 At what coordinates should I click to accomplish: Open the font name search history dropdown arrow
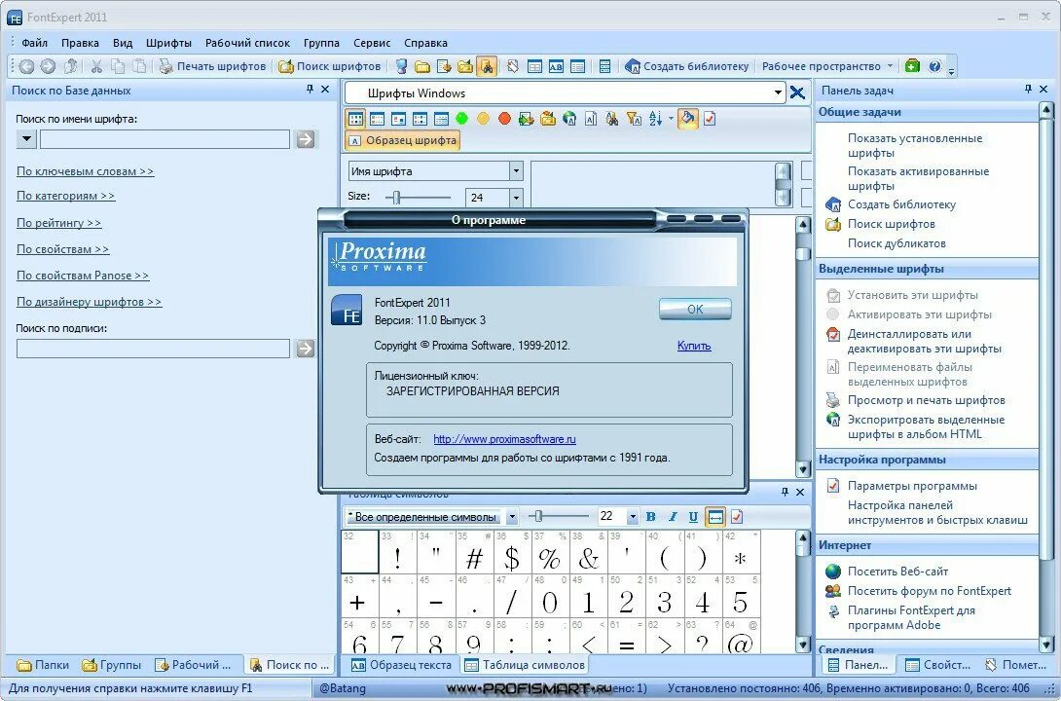tap(26, 139)
